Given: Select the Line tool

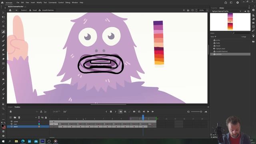Looking at the screenshot, I should tap(3, 68).
